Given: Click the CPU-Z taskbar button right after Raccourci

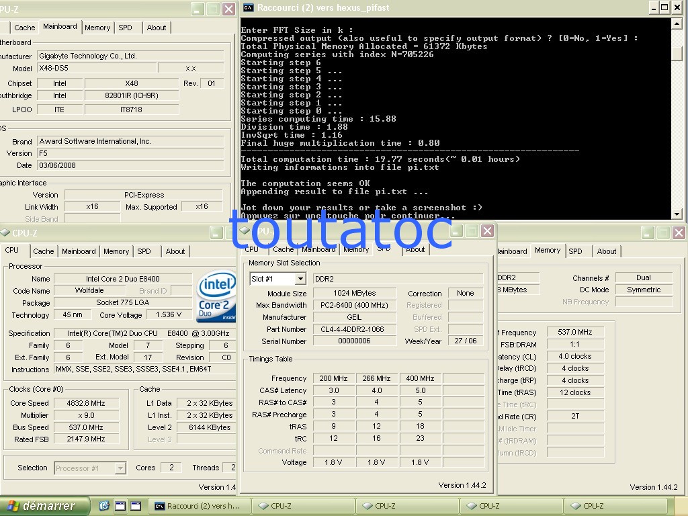Looking at the screenshot, I should (x=303, y=506).
